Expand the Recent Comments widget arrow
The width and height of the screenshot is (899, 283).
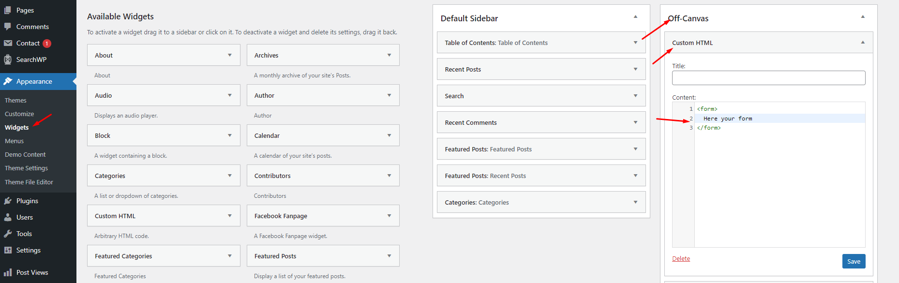click(635, 122)
